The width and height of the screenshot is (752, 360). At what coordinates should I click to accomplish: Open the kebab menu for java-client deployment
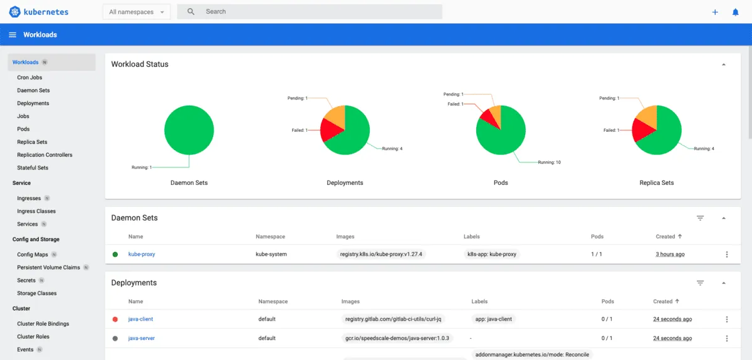[x=727, y=319]
